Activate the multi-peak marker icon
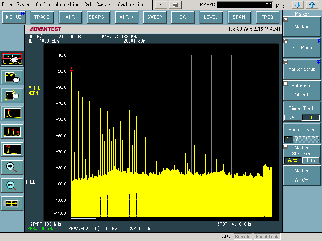The width and height of the screenshot is (322, 241). 12,131
